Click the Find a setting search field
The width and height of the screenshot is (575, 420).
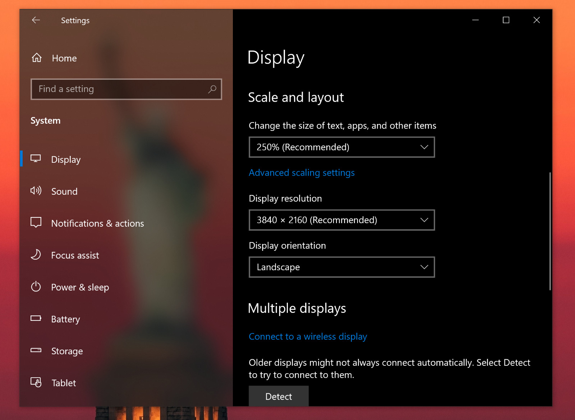point(126,89)
